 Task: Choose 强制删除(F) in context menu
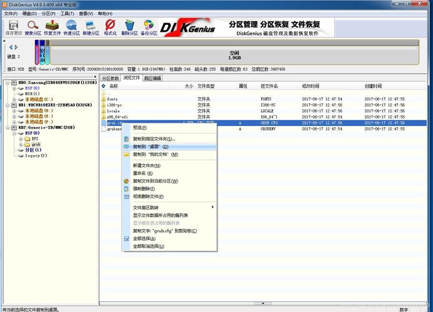point(169,188)
